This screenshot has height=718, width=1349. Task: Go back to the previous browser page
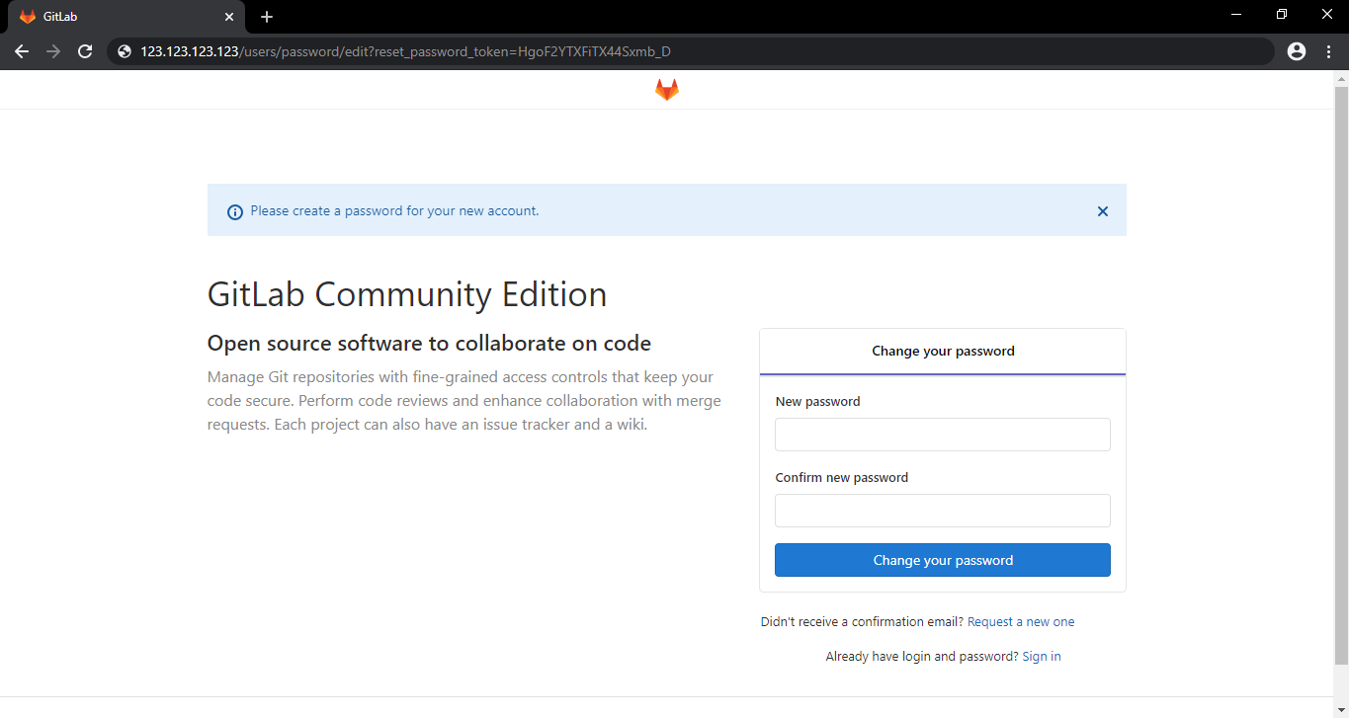point(22,51)
